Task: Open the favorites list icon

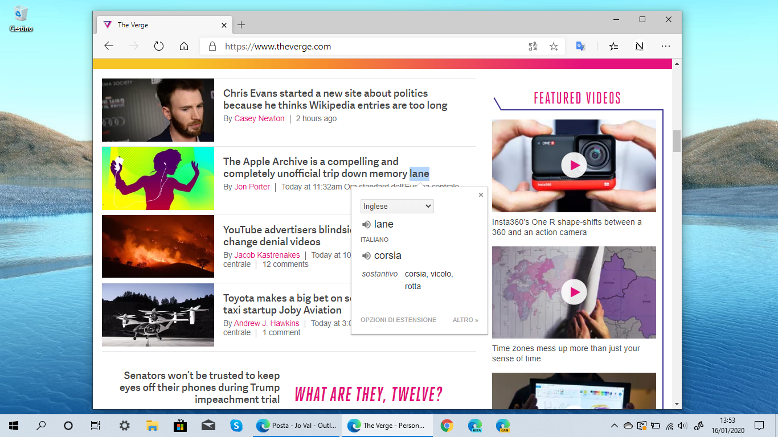Action: pos(613,46)
